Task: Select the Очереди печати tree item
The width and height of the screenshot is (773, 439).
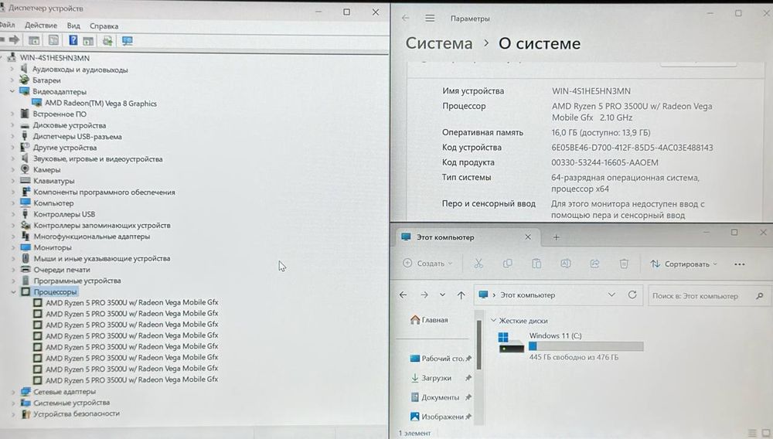Action: click(62, 270)
